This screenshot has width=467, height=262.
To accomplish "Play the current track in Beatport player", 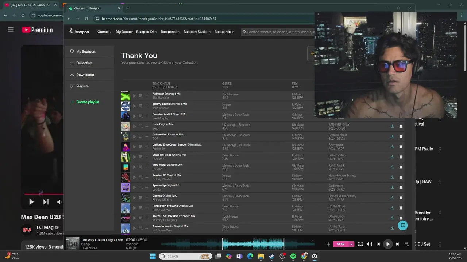I will click(x=388, y=244).
